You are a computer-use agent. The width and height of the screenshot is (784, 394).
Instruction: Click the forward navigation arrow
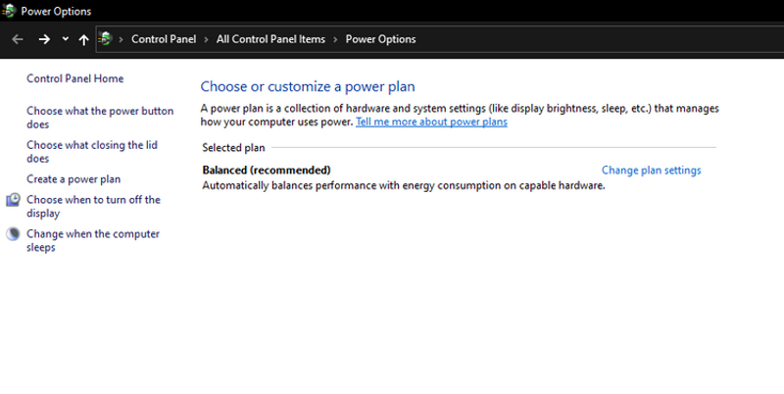43,39
